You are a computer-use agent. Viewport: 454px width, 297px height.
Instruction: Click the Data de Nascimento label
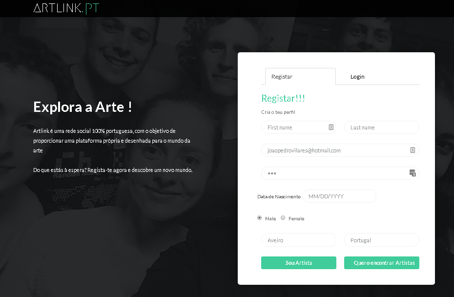(279, 197)
